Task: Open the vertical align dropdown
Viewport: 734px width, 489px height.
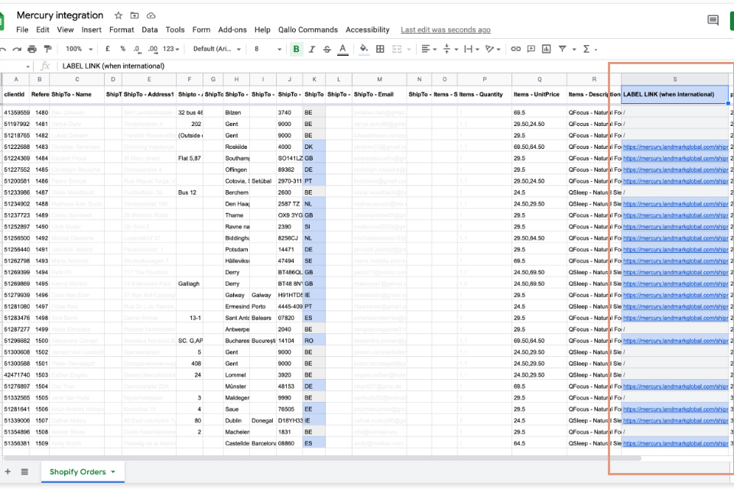Action: click(x=449, y=49)
